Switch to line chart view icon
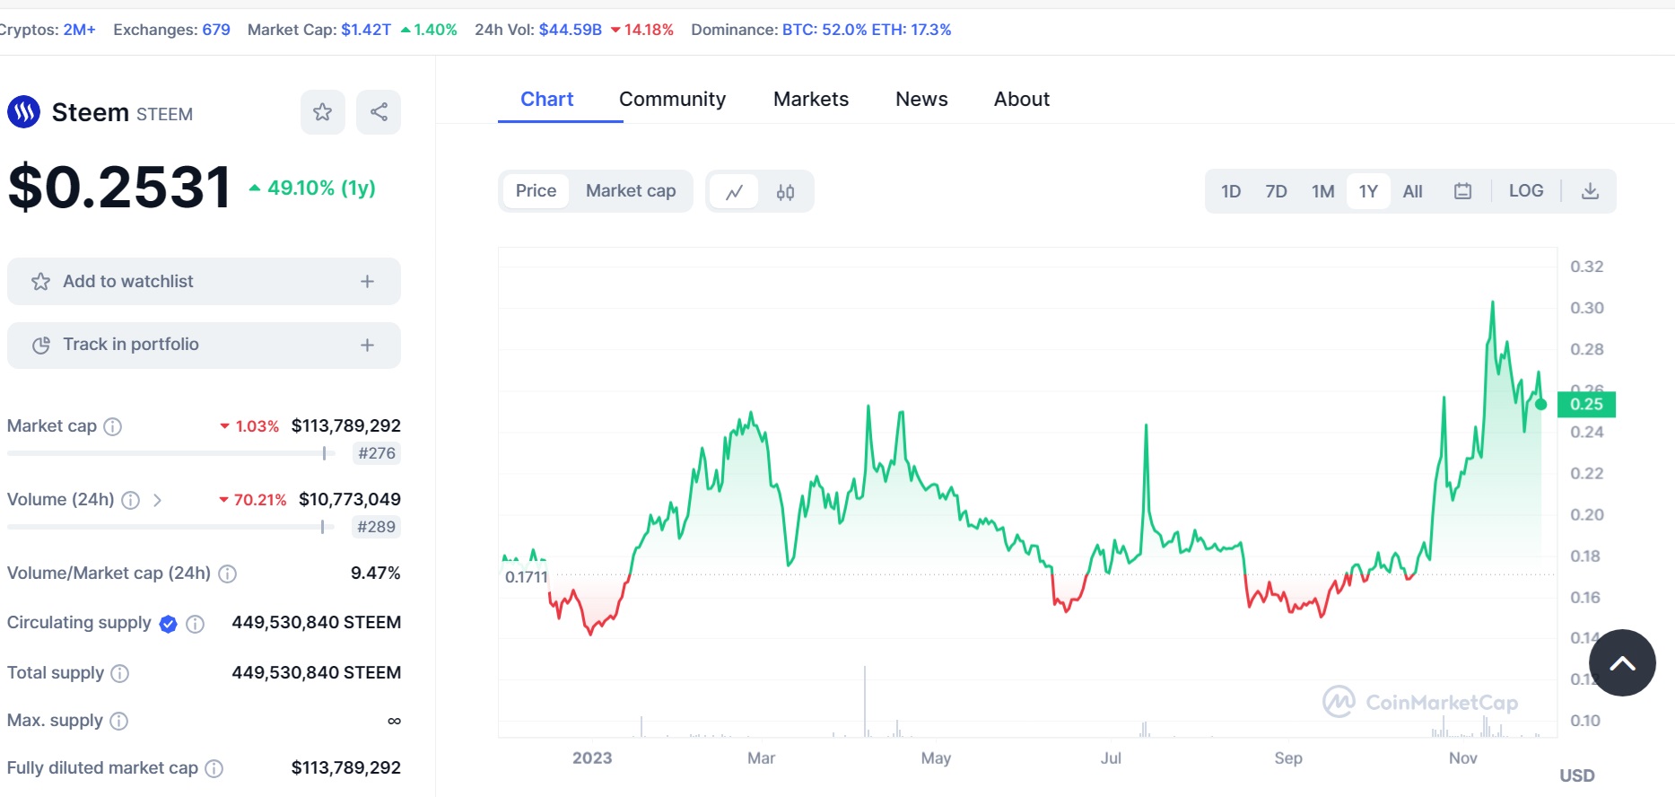This screenshot has height=797, width=1675. point(735,192)
